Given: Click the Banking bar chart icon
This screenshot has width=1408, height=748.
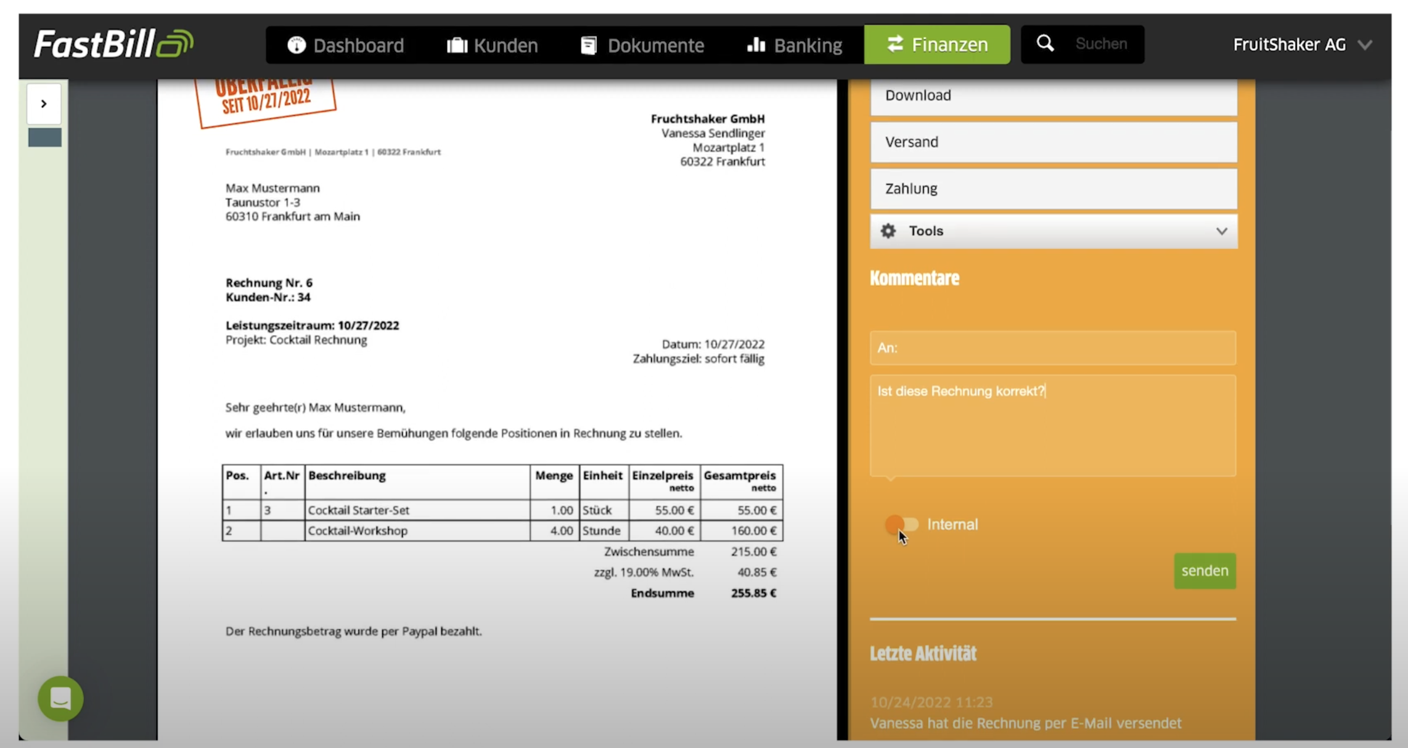Looking at the screenshot, I should [756, 45].
